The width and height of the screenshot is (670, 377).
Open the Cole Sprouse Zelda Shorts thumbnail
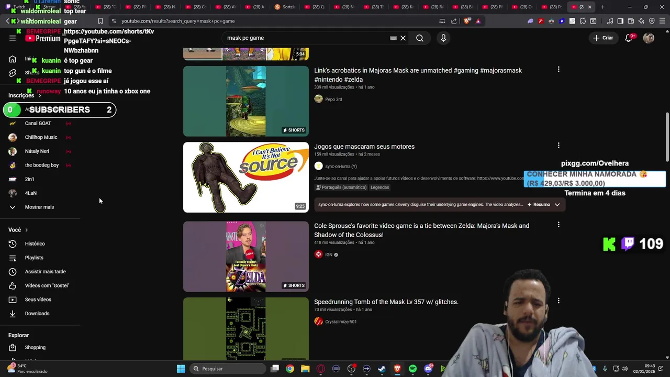pyautogui.click(x=246, y=257)
